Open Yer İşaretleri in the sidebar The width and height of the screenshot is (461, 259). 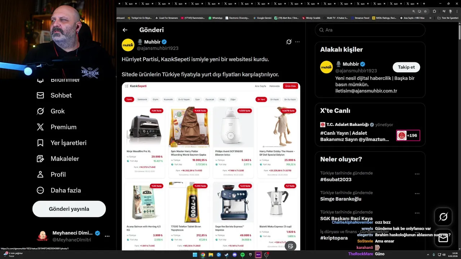[62, 143]
